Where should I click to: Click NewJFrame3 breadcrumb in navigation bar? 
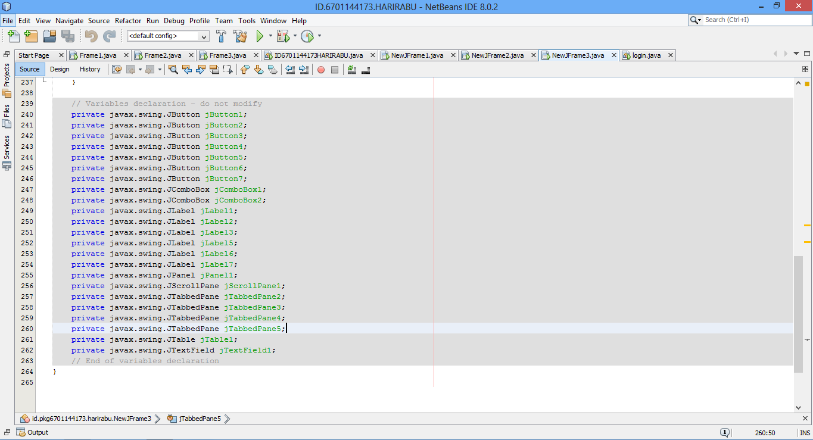click(x=86, y=419)
